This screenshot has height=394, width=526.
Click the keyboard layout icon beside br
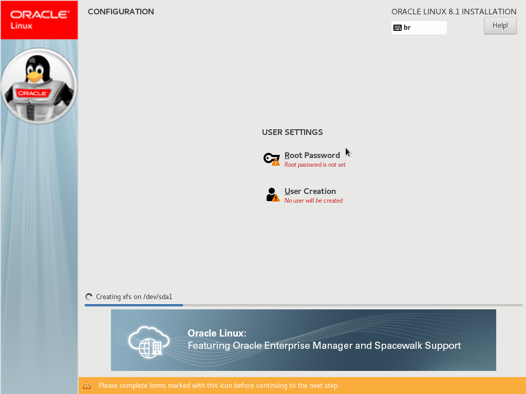[398, 28]
